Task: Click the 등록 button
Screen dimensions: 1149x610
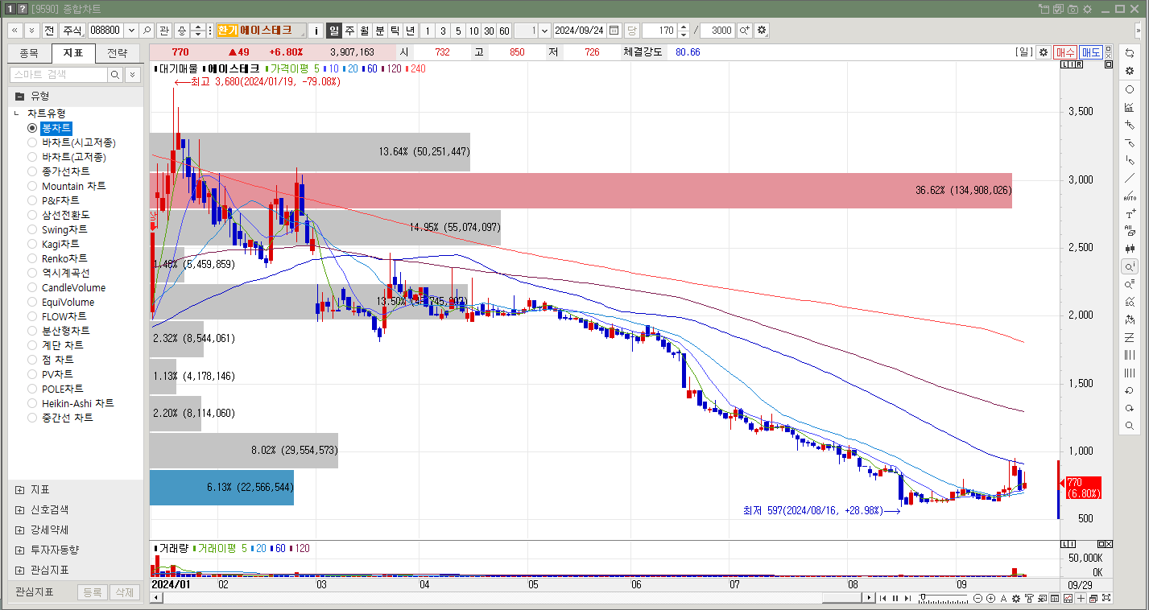Action: (x=92, y=592)
